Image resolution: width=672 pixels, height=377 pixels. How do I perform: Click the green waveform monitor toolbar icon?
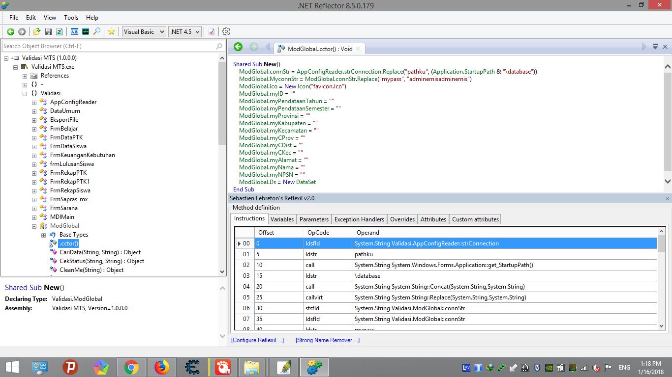pyautogui.click(x=86, y=31)
